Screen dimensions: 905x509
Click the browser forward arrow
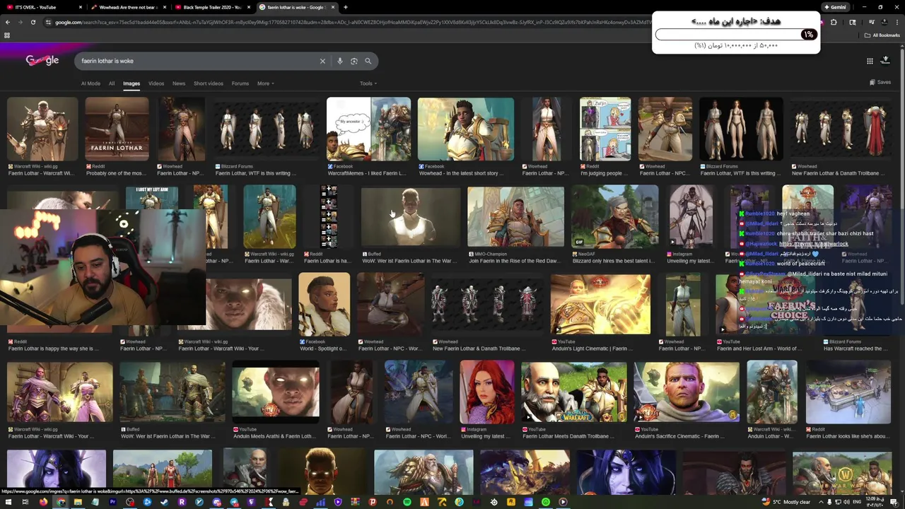(21, 22)
